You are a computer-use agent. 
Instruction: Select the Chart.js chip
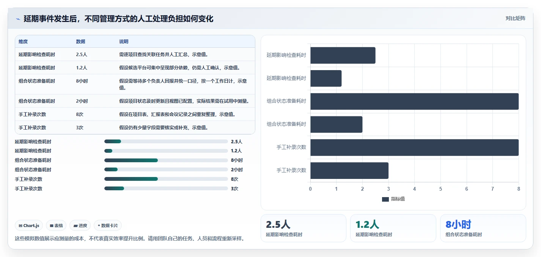pyautogui.click(x=29, y=226)
